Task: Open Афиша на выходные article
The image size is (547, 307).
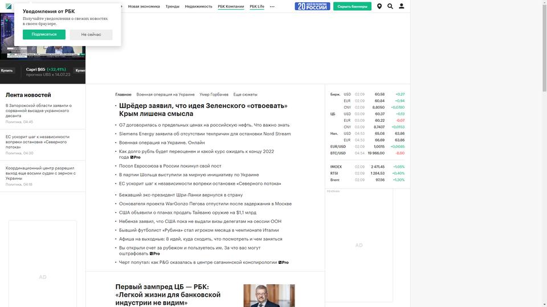Action: (x=201, y=239)
